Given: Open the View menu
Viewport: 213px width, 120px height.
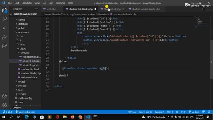Looking at the screenshot, I should (x=37, y=3).
